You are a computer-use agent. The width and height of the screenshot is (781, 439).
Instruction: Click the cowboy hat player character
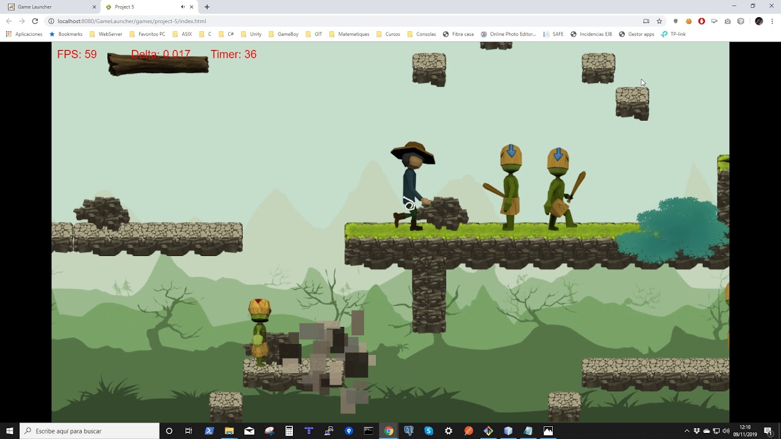[412, 186]
